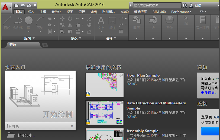Image resolution: width=220 pixels, height=140 pixels.
Task: Open Customize Quick Access Toolbar dropdown
Action: (35, 5)
